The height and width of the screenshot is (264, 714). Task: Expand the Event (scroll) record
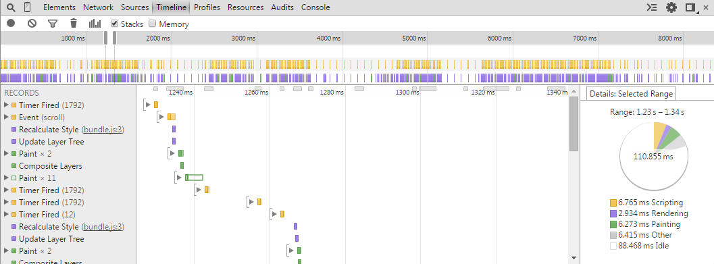click(6, 117)
